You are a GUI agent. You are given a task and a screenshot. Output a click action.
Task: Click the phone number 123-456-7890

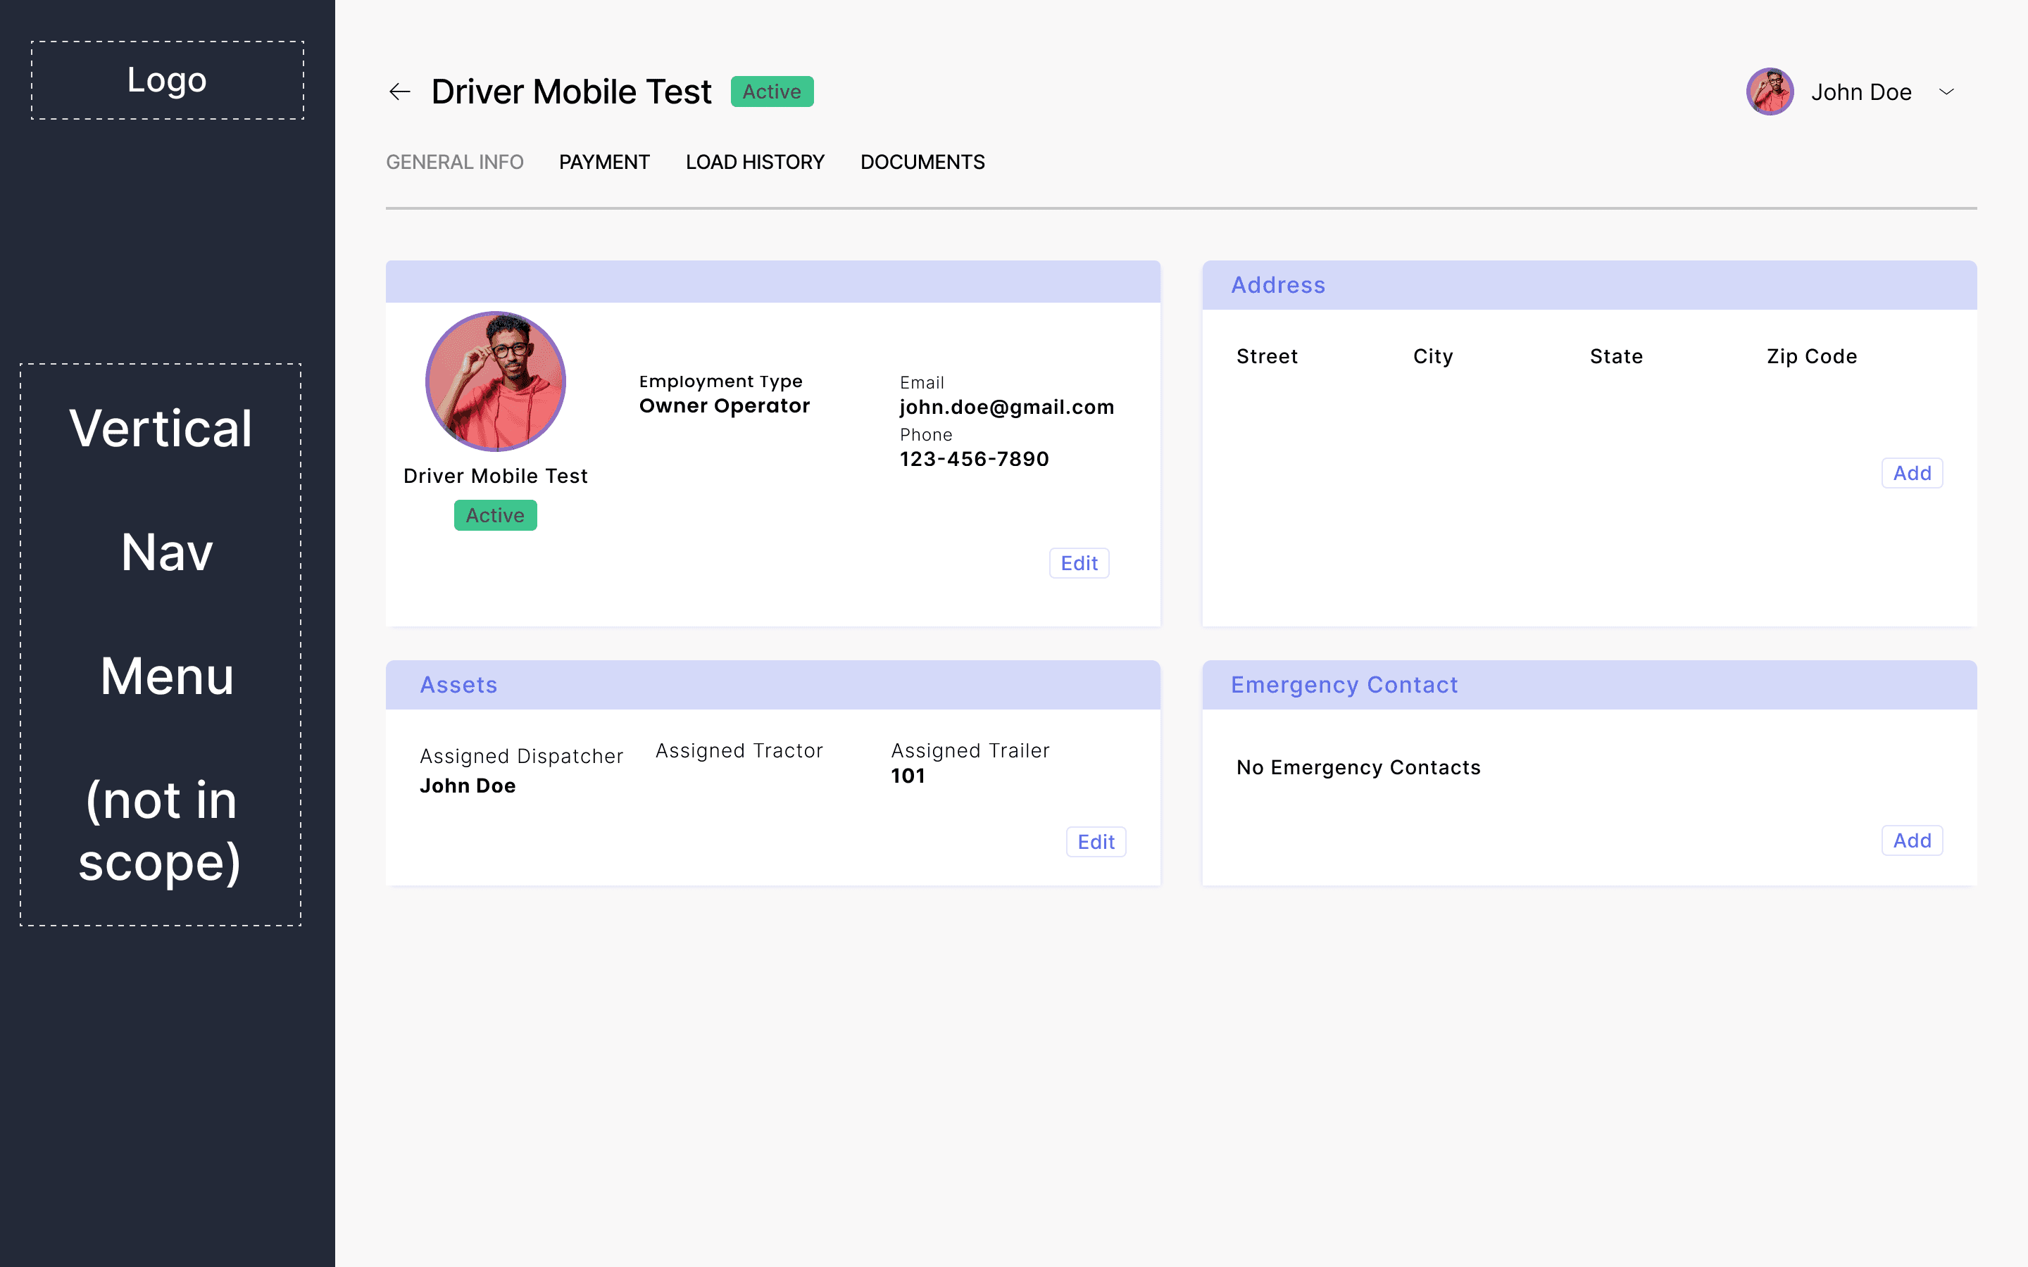coord(974,459)
